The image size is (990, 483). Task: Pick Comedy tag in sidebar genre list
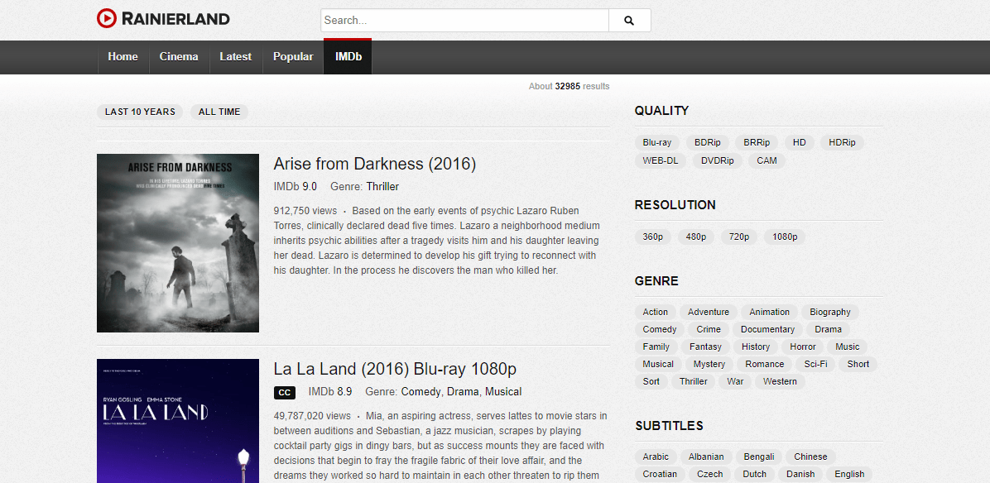click(660, 329)
